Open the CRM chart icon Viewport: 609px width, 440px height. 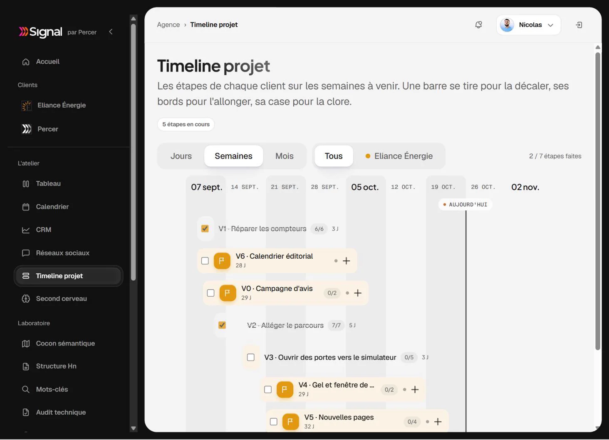click(x=26, y=230)
